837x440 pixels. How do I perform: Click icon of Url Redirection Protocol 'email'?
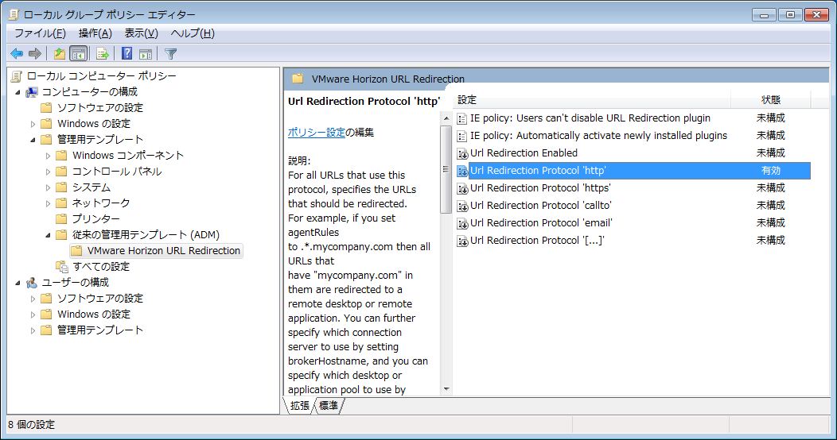coord(462,224)
